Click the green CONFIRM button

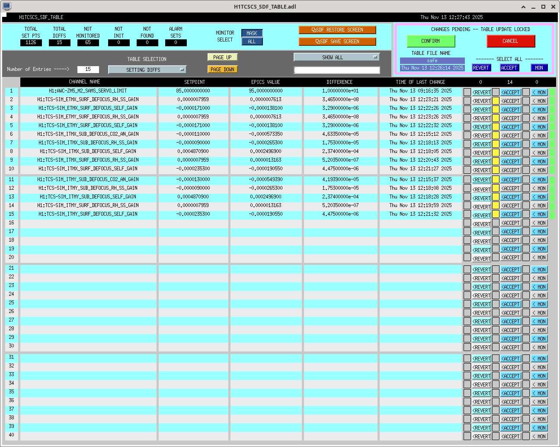431,41
